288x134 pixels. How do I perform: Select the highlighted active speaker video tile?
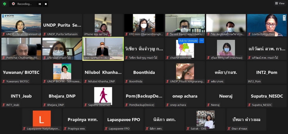103,48
